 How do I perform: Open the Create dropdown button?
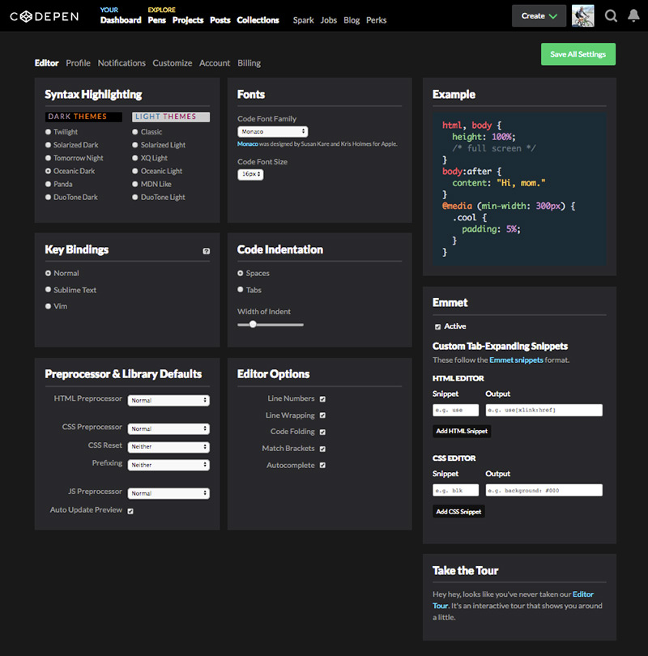539,16
